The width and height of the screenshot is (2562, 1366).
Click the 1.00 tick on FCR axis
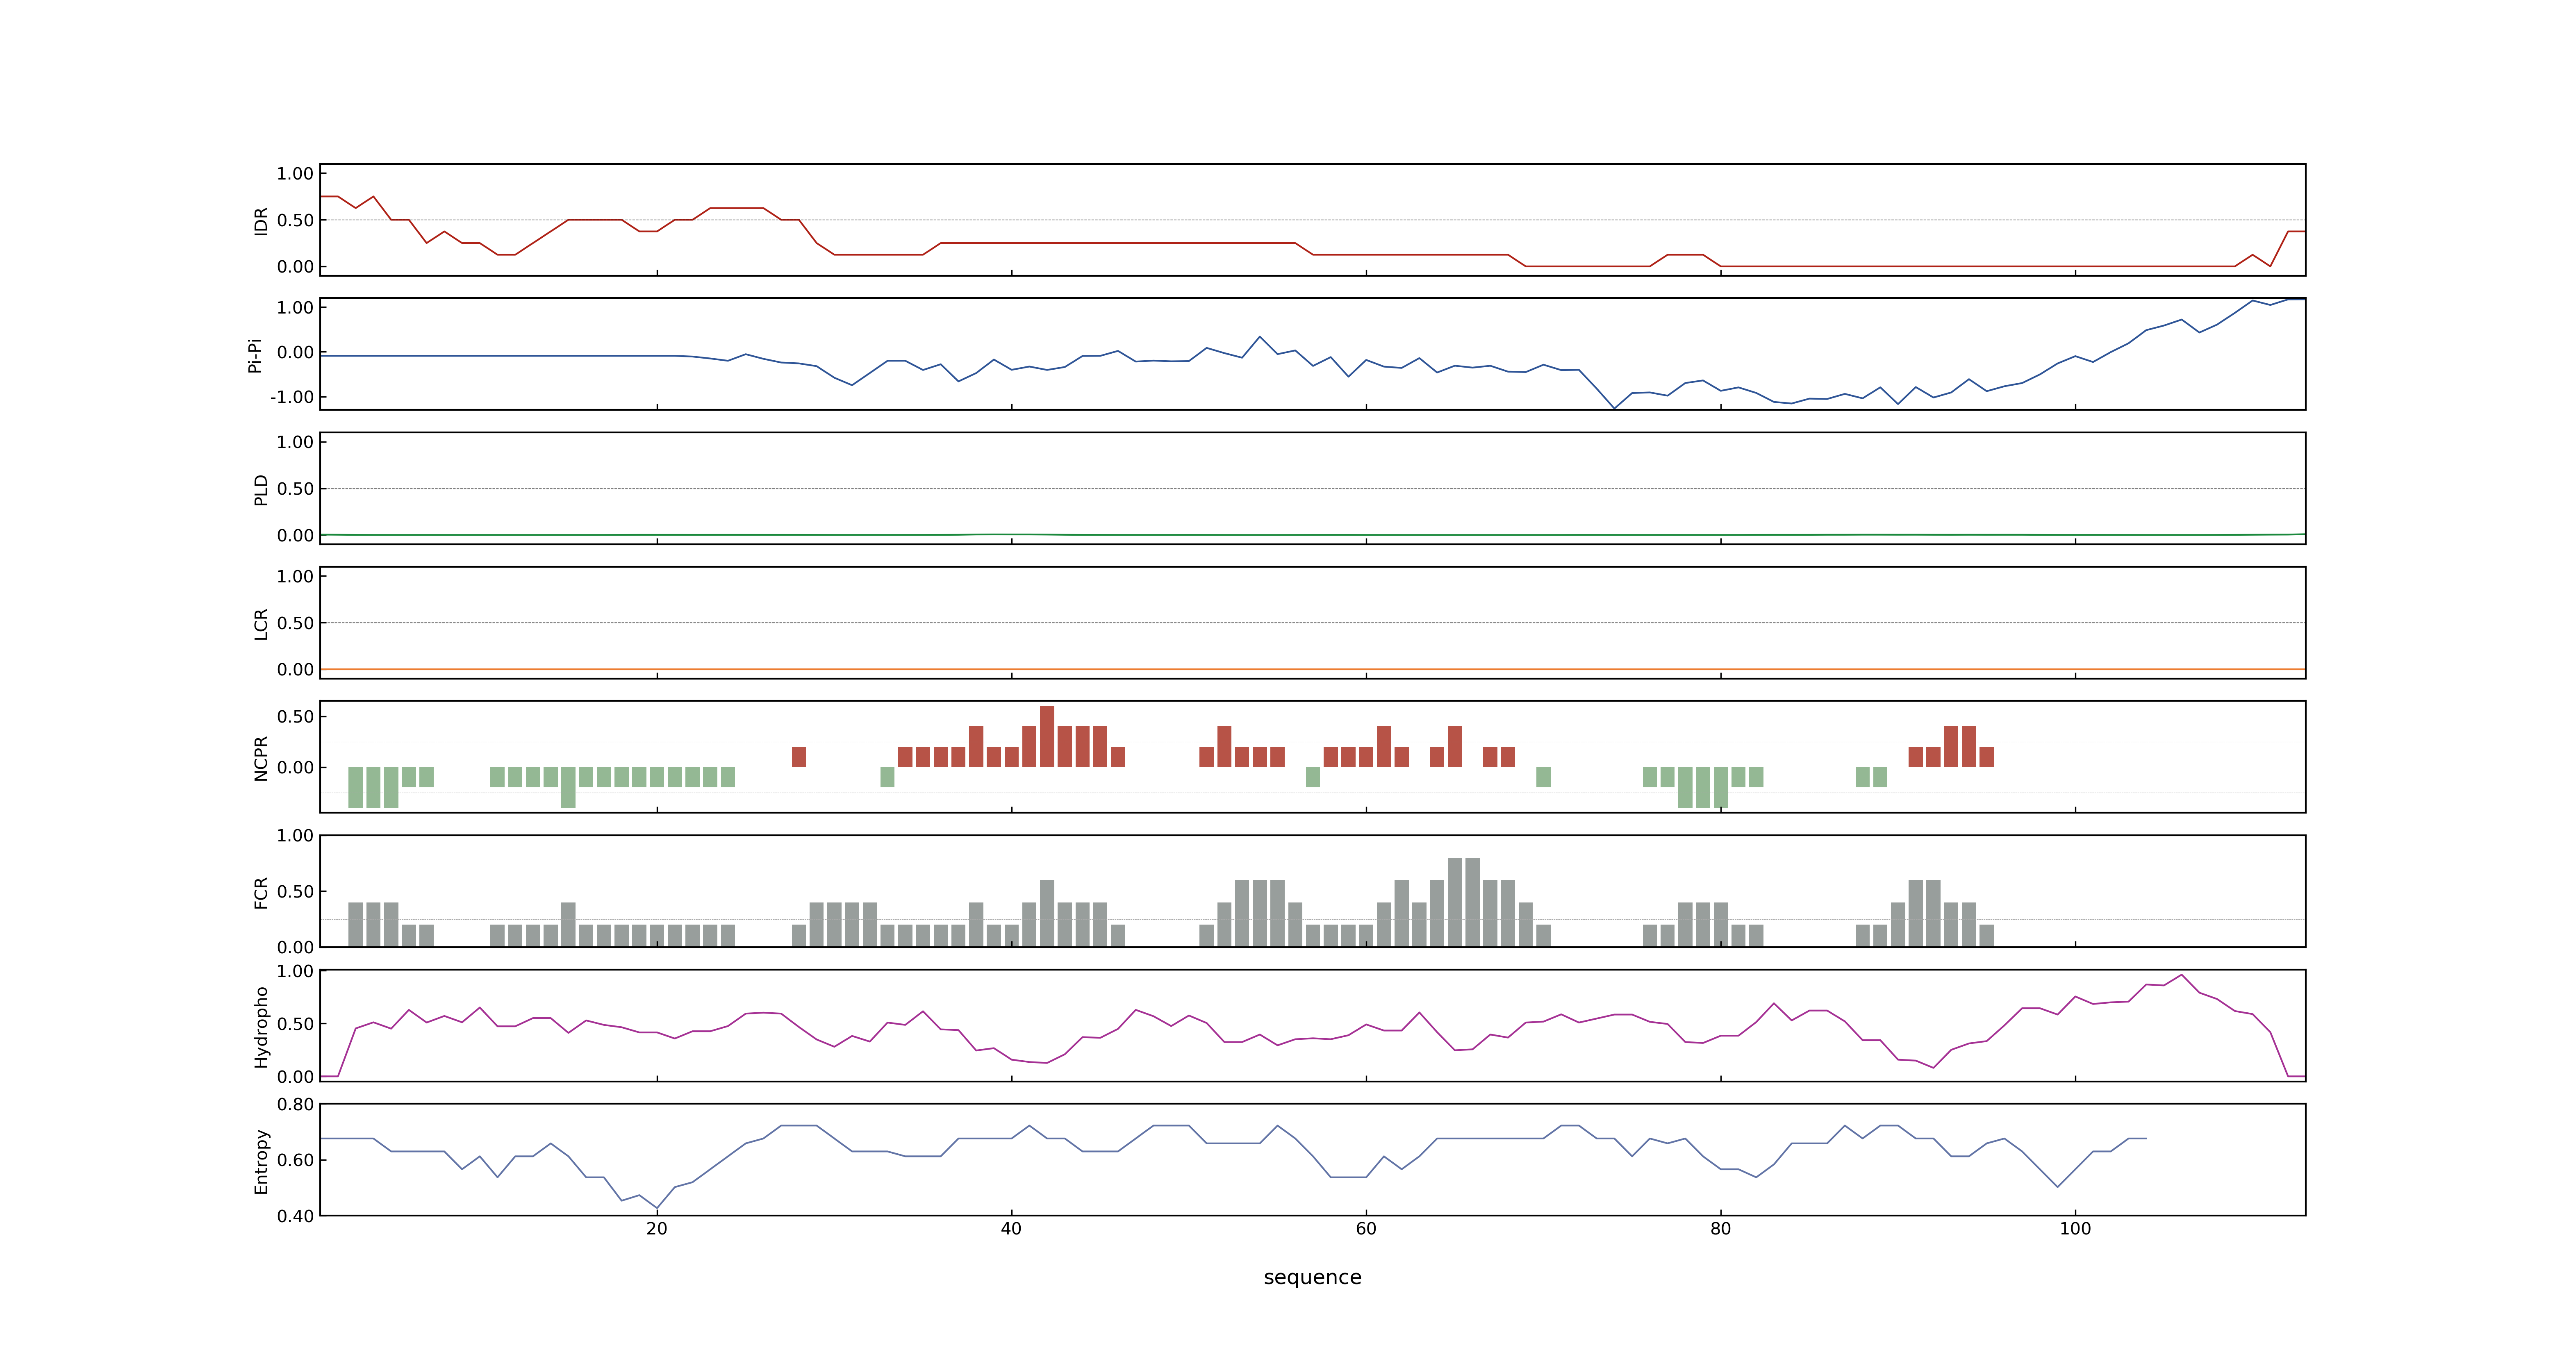[x=296, y=836]
